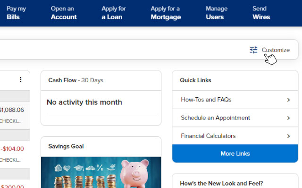The width and height of the screenshot is (302, 188).
Task: Click the More Links button
Action: (x=235, y=154)
